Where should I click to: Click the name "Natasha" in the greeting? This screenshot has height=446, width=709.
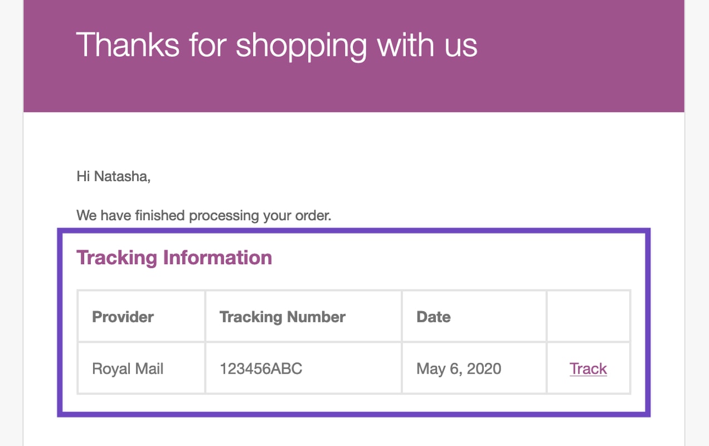pyautogui.click(x=122, y=177)
